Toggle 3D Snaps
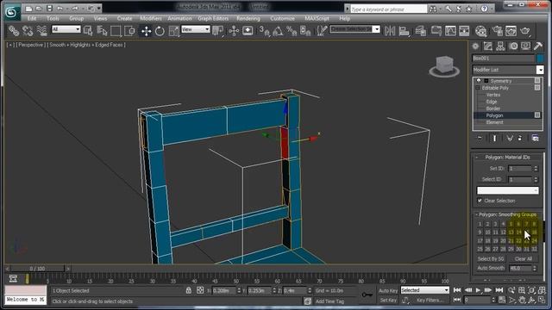The width and height of the screenshot is (552, 310). click(x=264, y=31)
